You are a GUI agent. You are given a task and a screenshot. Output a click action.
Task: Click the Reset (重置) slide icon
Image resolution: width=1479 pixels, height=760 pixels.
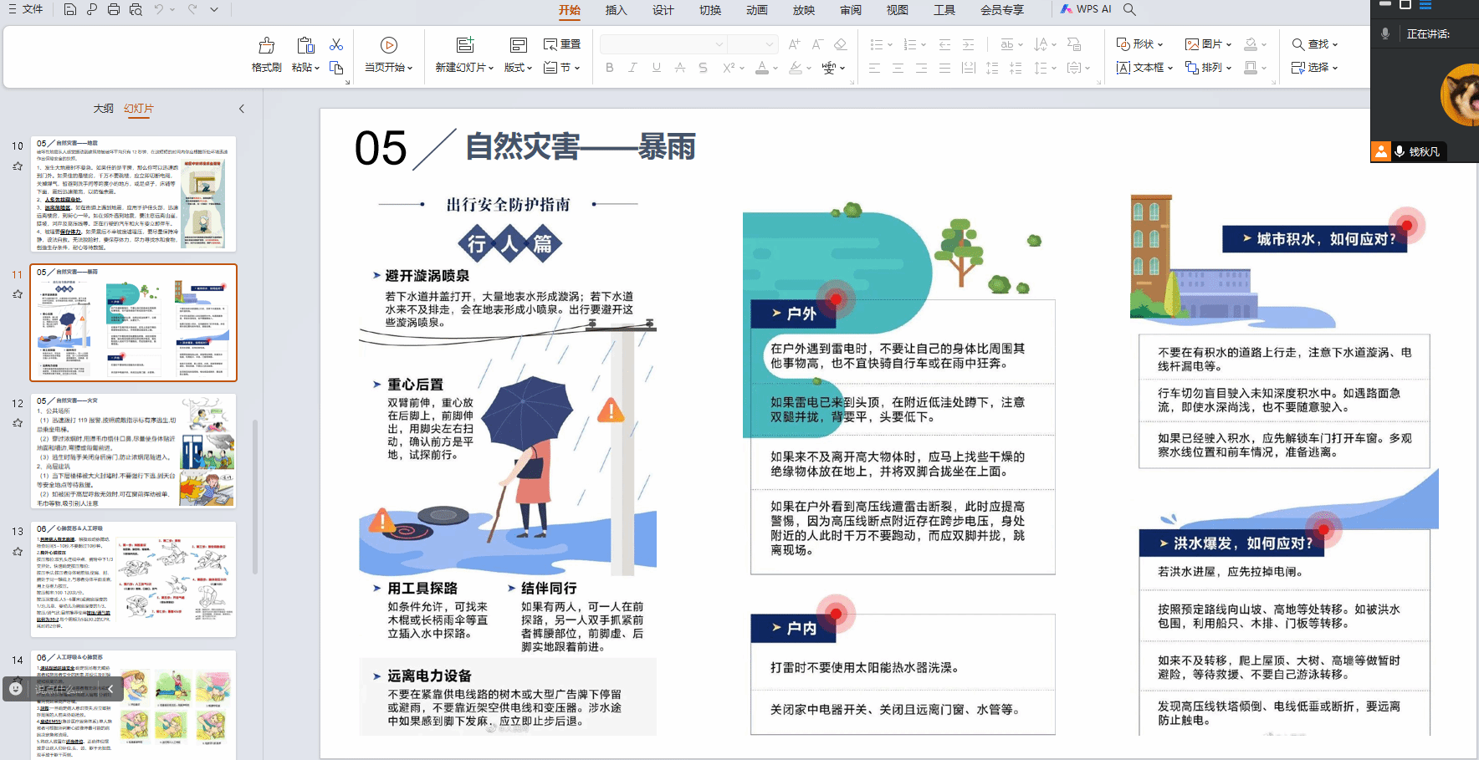[562, 44]
